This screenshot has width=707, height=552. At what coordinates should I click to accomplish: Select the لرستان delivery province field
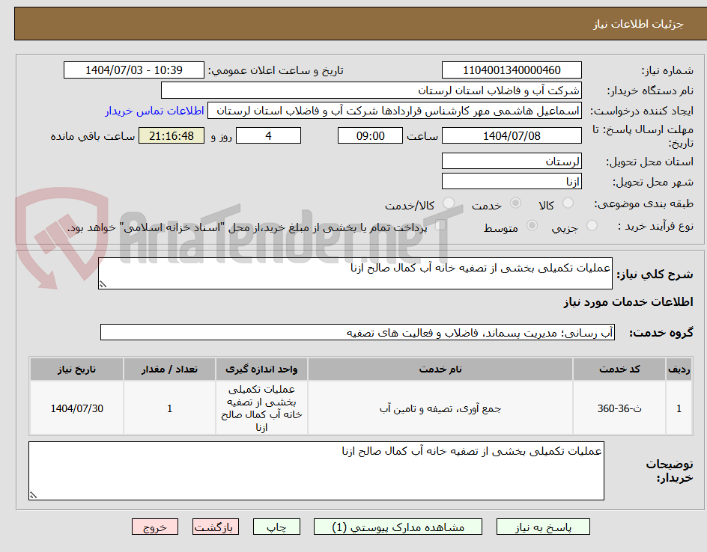point(512,160)
